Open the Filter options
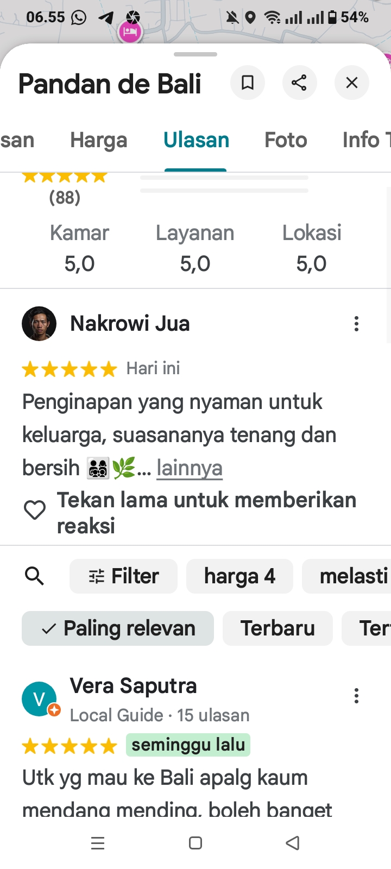 (x=123, y=576)
